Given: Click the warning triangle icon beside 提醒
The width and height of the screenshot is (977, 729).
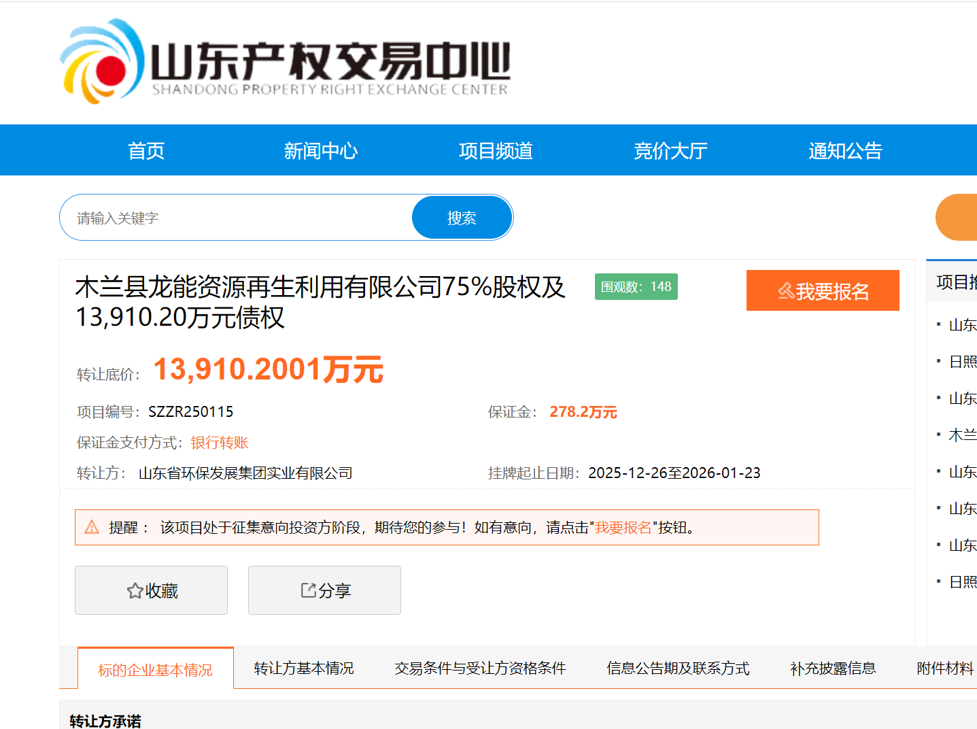Looking at the screenshot, I should (92, 527).
